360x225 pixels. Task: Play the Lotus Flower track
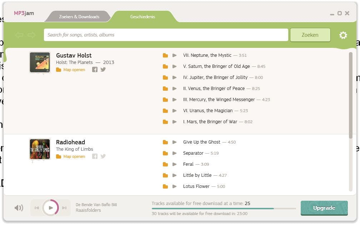click(x=174, y=186)
